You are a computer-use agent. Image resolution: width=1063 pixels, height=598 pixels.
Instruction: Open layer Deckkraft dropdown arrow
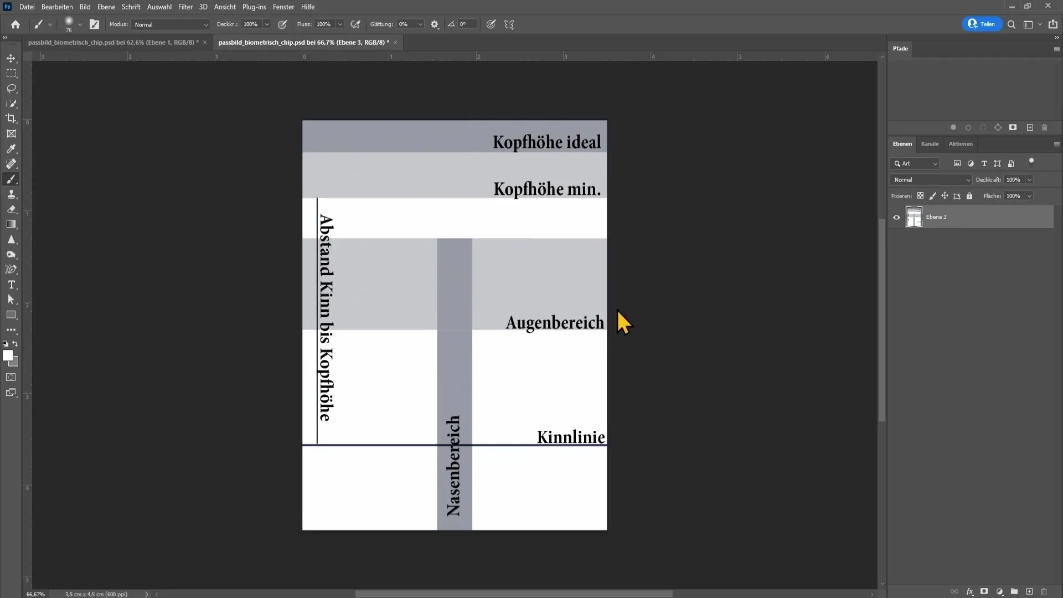[x=1029, y=180]
